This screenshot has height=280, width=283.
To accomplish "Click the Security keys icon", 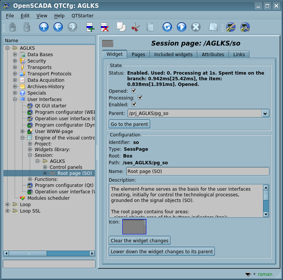I will (22, 61).
